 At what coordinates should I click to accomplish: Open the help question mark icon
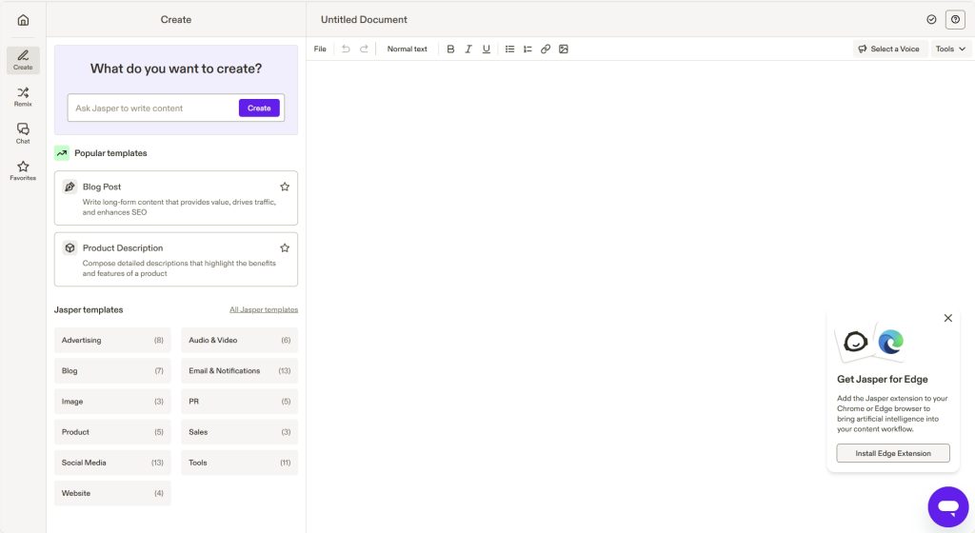click(x=956, y=19)
